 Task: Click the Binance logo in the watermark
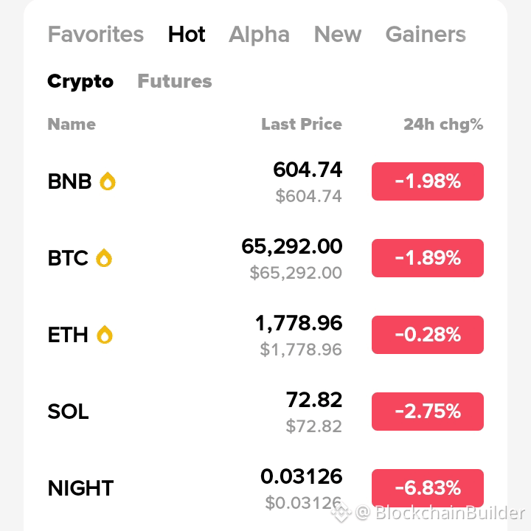(341, 513)
